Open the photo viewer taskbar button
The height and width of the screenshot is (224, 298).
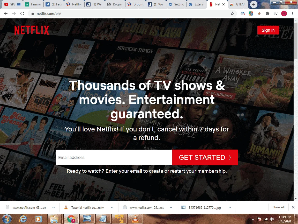click(87, 219)
